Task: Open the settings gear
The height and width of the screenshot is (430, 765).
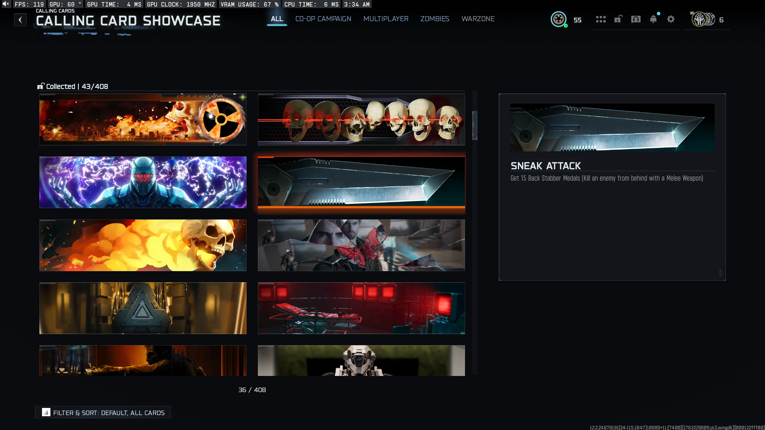Action: tap(671, 19)
